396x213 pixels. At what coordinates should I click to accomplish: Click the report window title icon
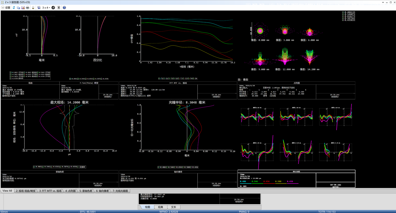2,2
